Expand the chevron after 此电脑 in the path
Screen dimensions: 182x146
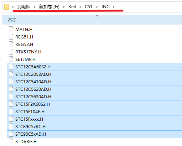click(x=35, y=7)
